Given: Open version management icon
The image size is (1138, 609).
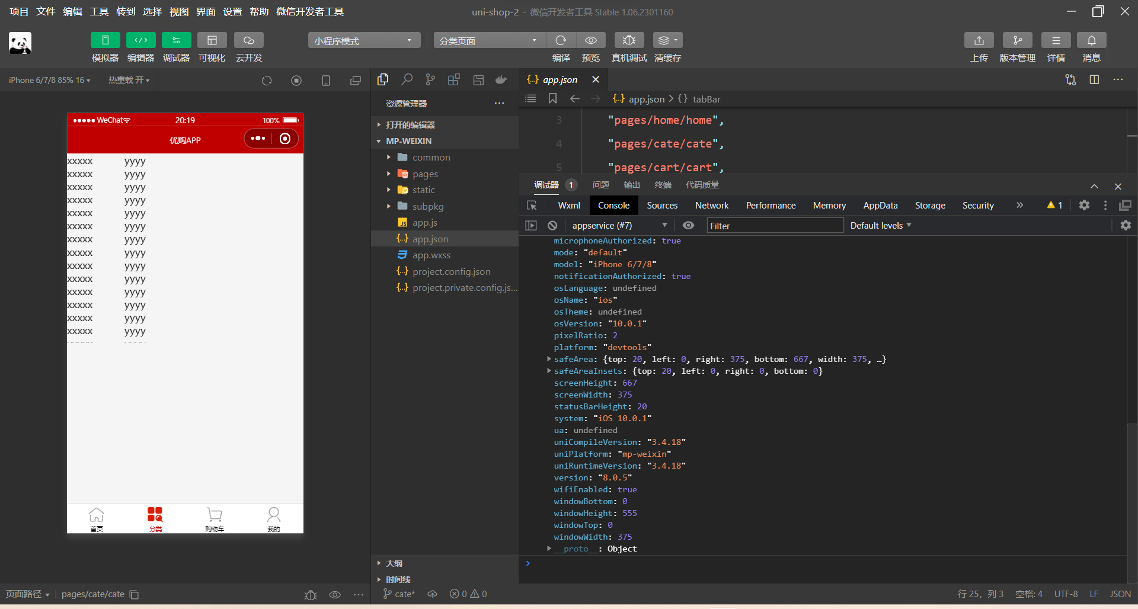Looking at the screenshot, I should (1017, 40).
